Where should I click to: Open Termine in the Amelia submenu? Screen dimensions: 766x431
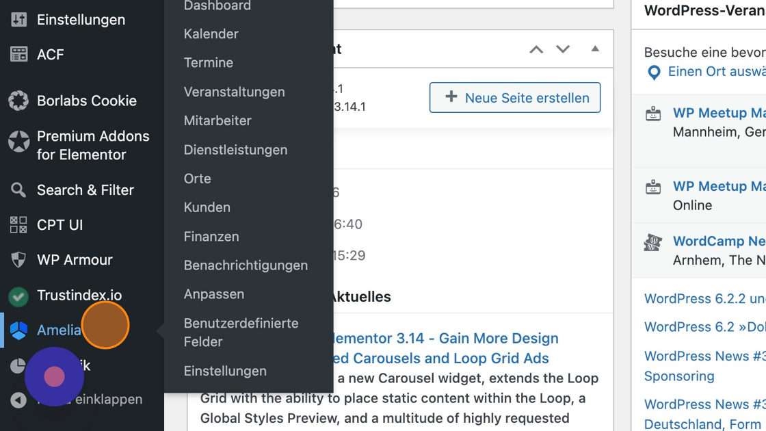[x=209, y=62]
